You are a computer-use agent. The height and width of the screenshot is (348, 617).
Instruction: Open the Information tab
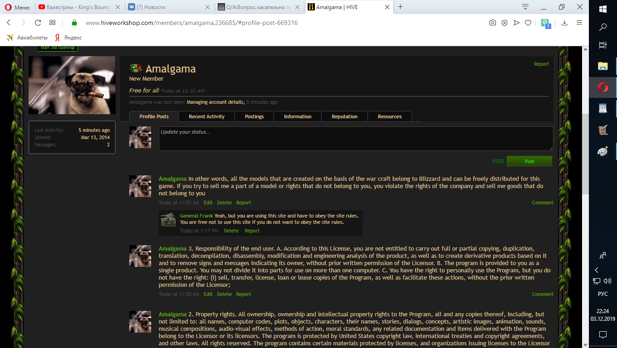point(298,116)
